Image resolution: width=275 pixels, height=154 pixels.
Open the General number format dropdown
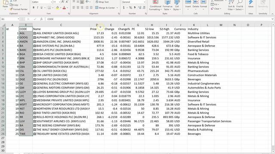tap(144, 2)
